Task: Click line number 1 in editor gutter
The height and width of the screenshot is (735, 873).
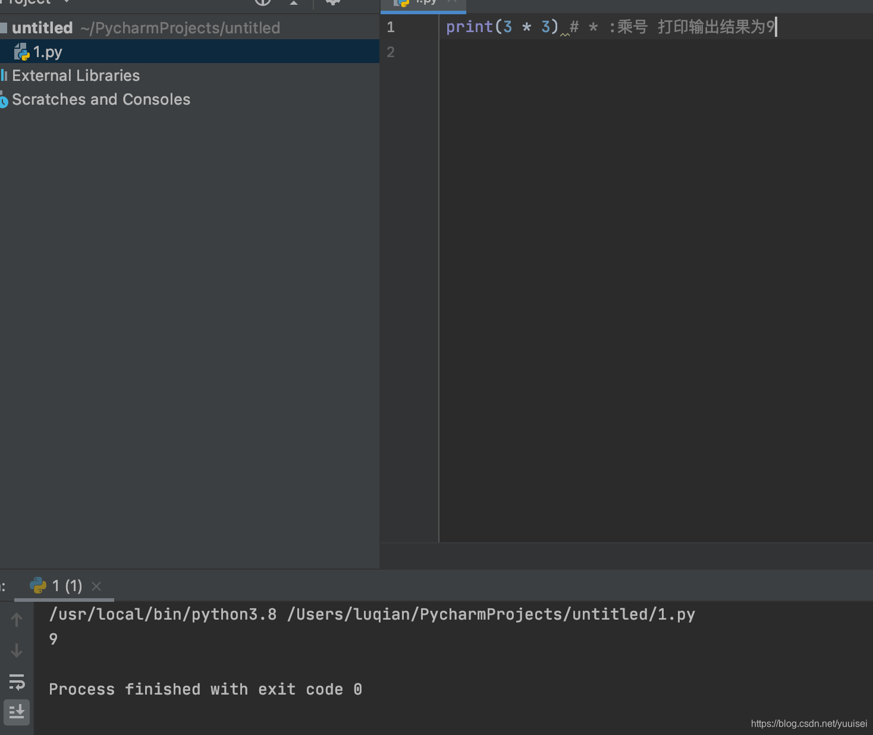Action: click(x=391, y=27)
